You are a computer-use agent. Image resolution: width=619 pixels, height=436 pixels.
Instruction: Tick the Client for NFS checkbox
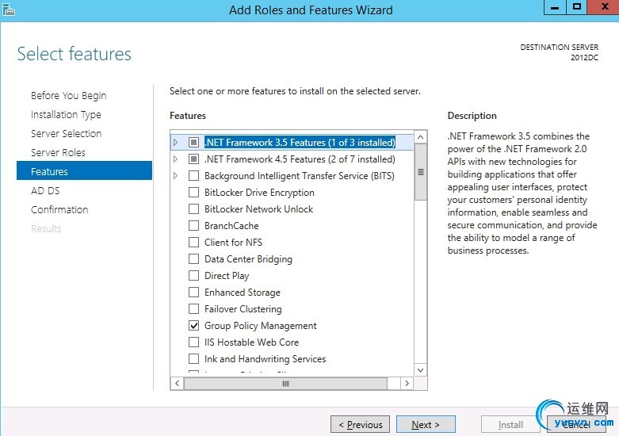[x=194, y=243]
